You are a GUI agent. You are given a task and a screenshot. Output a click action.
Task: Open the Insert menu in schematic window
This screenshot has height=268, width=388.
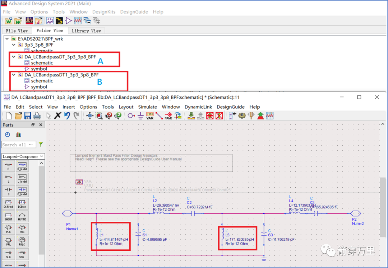(69, 107)
